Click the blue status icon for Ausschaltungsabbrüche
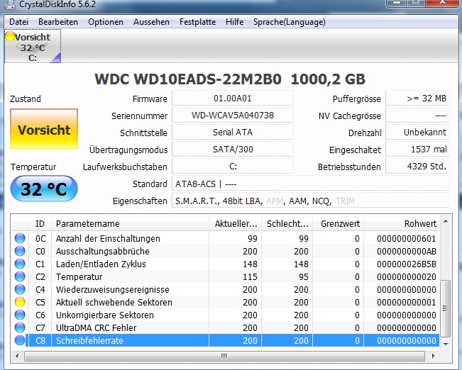The image size is (462, 370). point(20,251)
